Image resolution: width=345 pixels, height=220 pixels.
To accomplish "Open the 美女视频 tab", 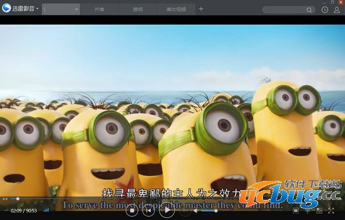I will pyautogui.click(x=177, y=9).
